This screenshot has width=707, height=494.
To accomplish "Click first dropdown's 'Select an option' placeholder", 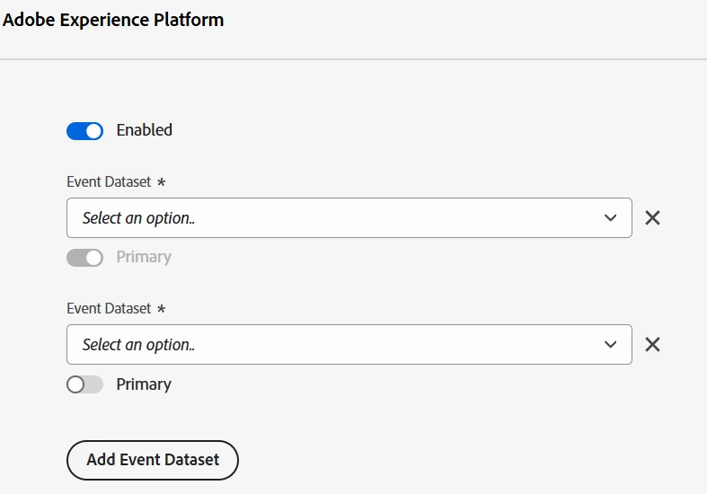I will (x=138, y=218).
